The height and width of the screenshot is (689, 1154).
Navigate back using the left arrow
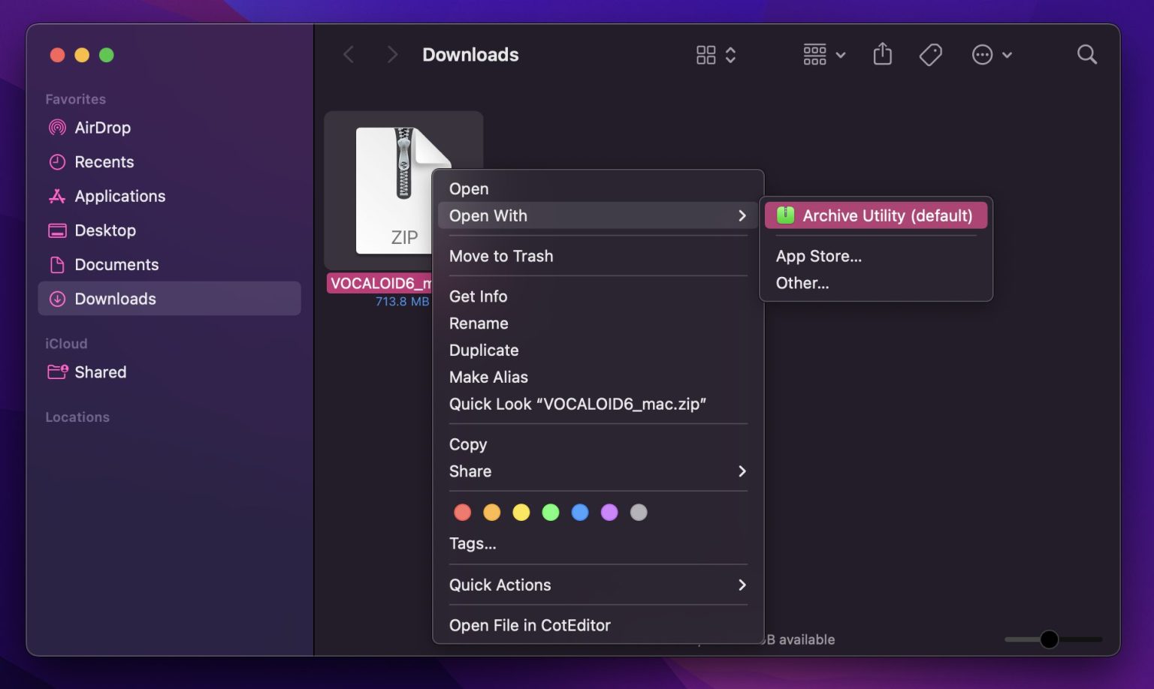(348, 54)
